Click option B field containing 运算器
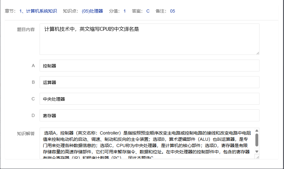This screenshot has height=169, width=284. (149, 82)
